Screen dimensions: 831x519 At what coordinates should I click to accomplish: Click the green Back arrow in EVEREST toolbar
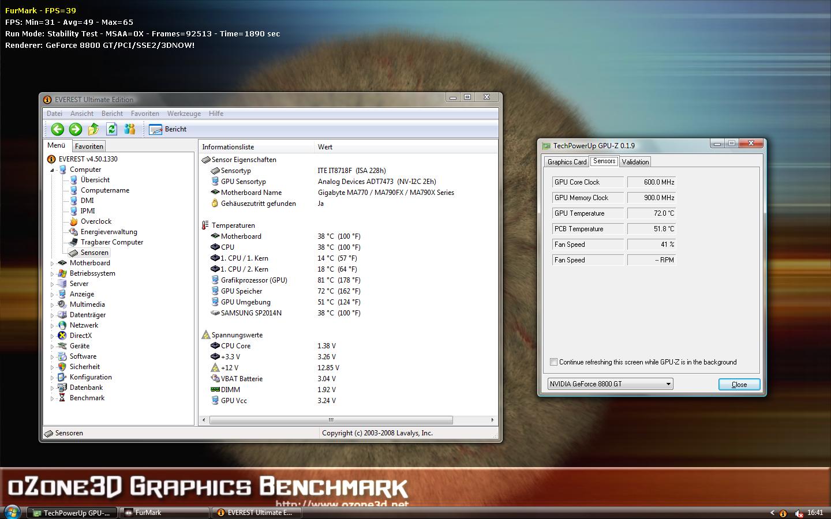click(57, 129)
